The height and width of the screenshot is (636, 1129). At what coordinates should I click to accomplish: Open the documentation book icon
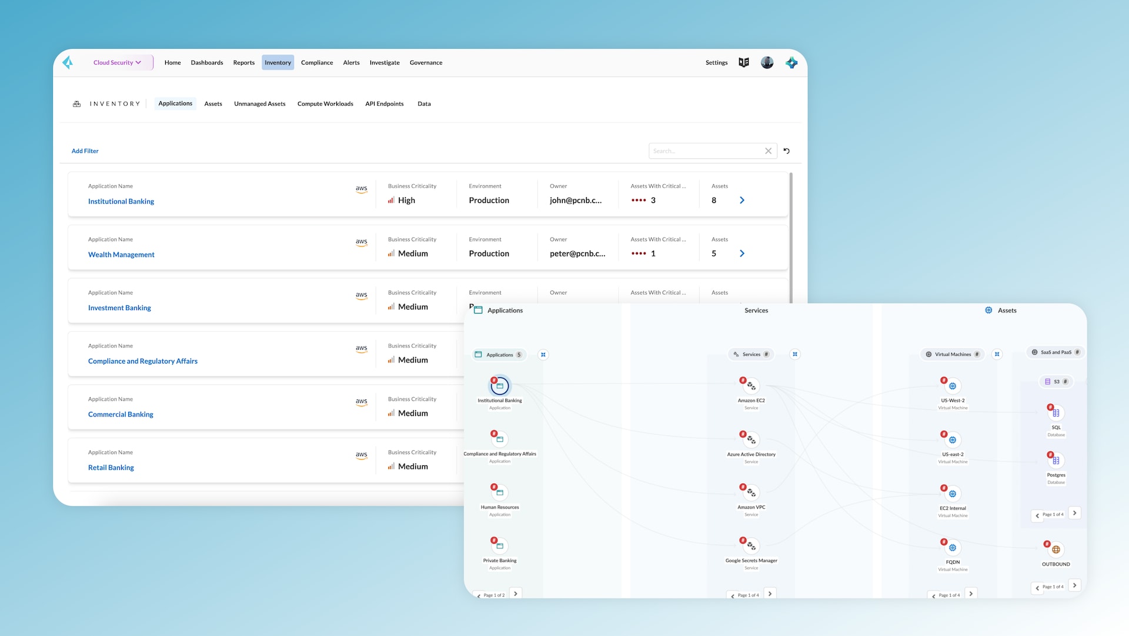pyautogui.click(x=744, y=62)
